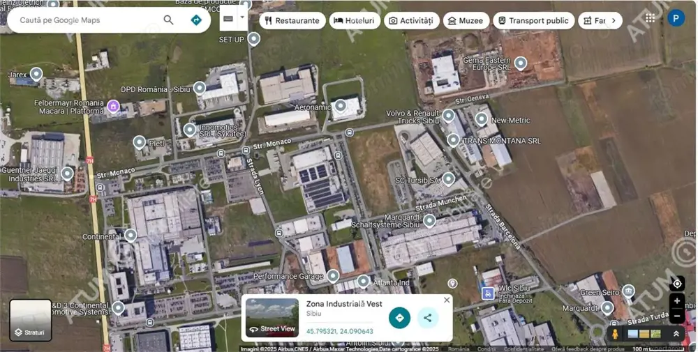Select the Muzee category chip

[466, 20]
